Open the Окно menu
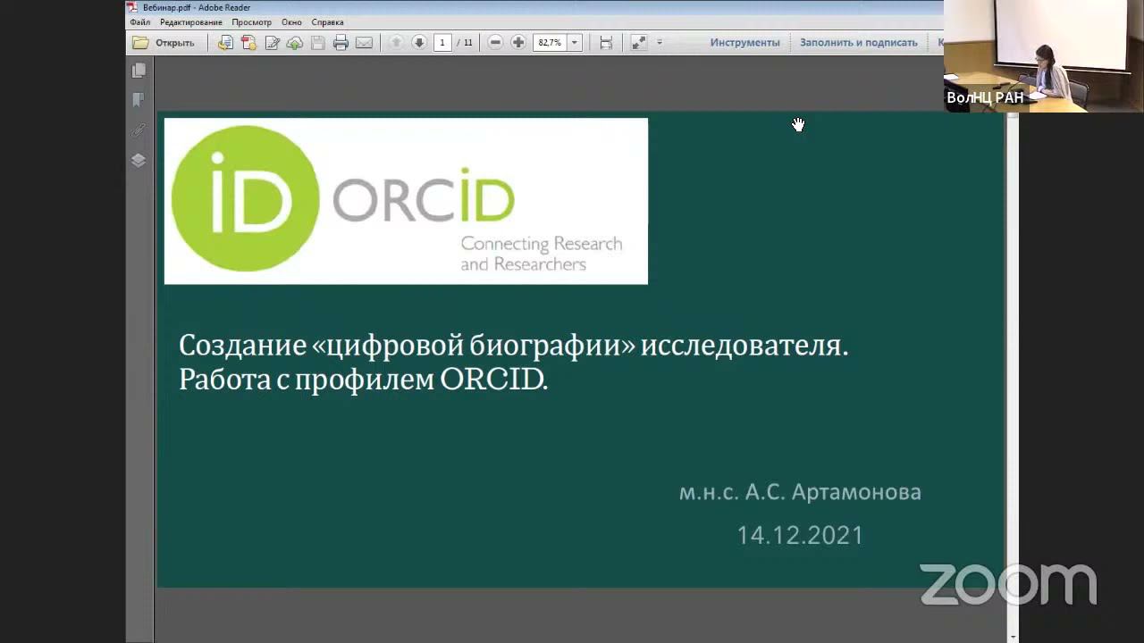This screenshot has width=1144, height=643. pyautogui.click(x=291, y=22)
